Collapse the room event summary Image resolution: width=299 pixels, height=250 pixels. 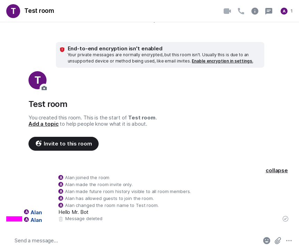(276, 170)
